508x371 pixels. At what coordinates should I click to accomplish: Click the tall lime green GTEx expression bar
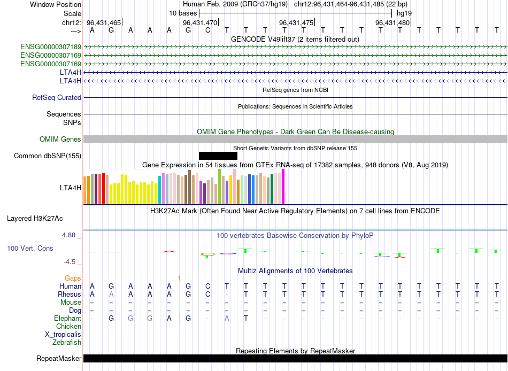(x=219, y=187)
